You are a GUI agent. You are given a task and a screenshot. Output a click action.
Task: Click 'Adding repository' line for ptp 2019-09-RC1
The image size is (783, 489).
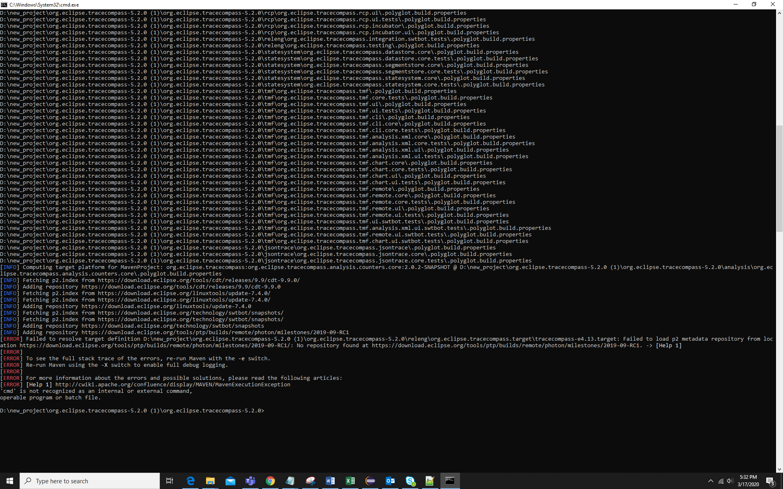coord(175,332)
